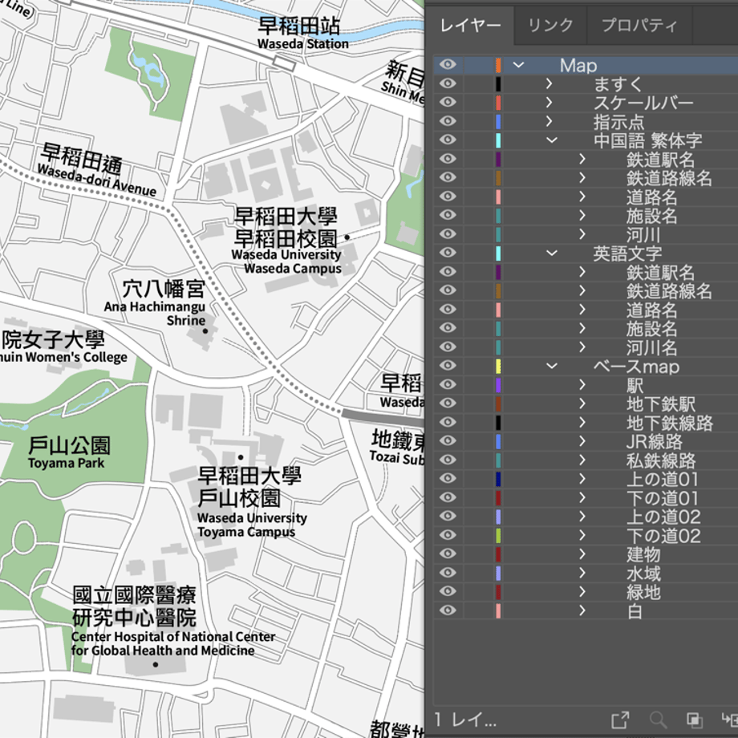This screenshot has height=738, width=738.
Task: Select 鉄道駅名 under 中国語 繁体字
Action: pyautogui.click(x=660, y=160)
